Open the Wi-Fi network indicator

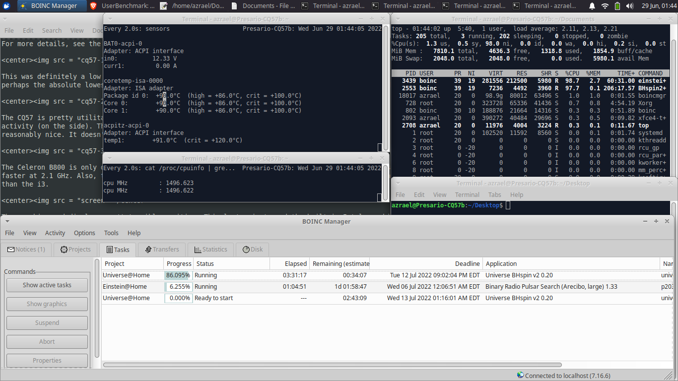point(605,6)
